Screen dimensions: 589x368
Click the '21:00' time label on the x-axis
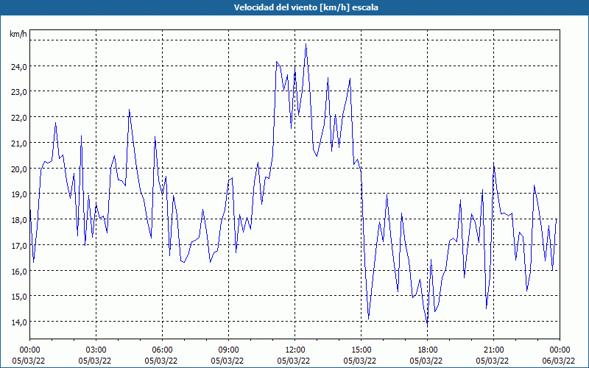(493, 350)
